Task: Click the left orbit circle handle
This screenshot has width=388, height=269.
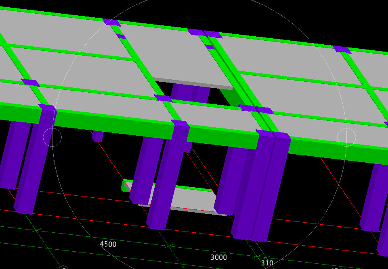Action: tap(52, 137)
